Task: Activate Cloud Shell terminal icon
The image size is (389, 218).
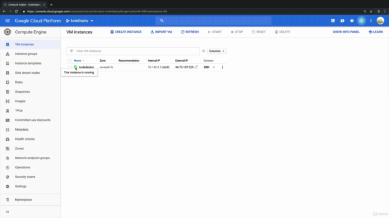Action: (333, 21)
